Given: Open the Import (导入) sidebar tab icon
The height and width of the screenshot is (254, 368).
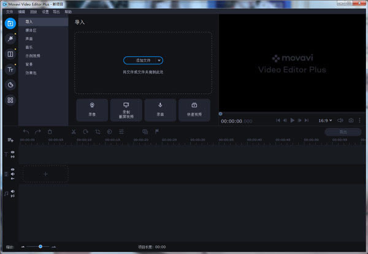Looking at the screenshot, I should (x=10, y=23).
